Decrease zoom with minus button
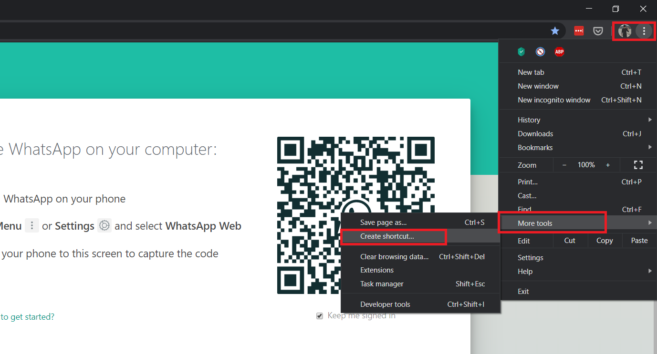657x354 pixels. pos(564,165)
